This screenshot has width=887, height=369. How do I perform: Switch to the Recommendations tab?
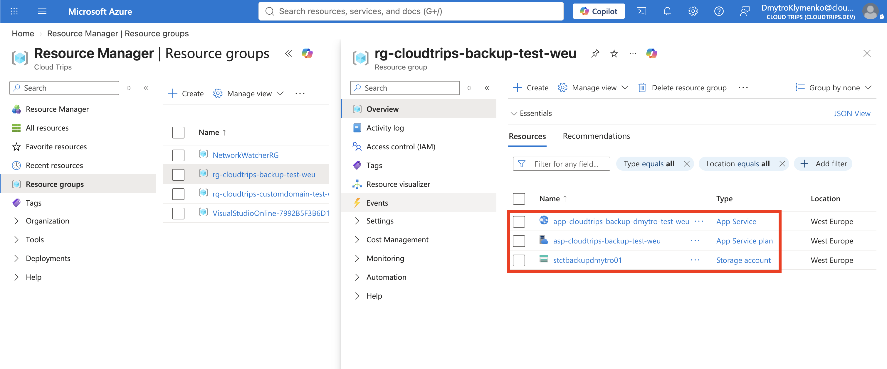click(x=596, y=136)
